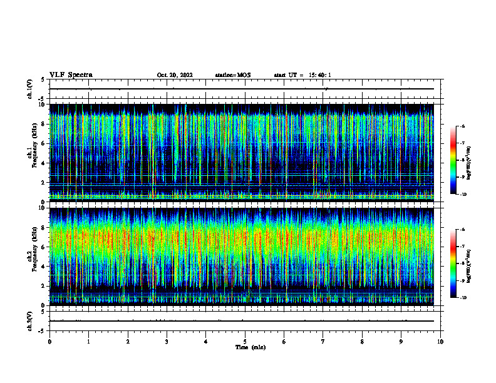Click the 2 kHz tick label of ch.1 panel
This screenshot has height=383, width=496.
43,183
